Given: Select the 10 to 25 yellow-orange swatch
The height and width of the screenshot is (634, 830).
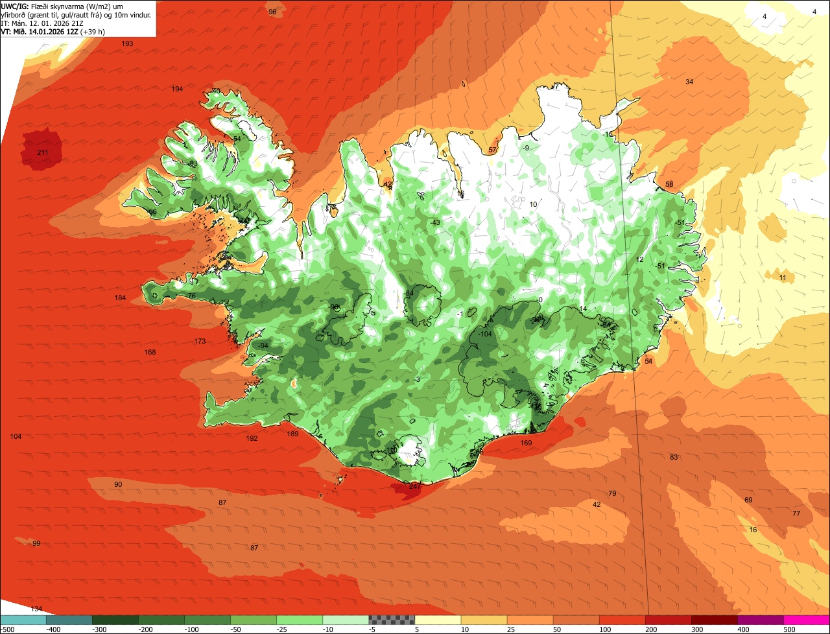Looking at the screenshot, I should point(484,620).
